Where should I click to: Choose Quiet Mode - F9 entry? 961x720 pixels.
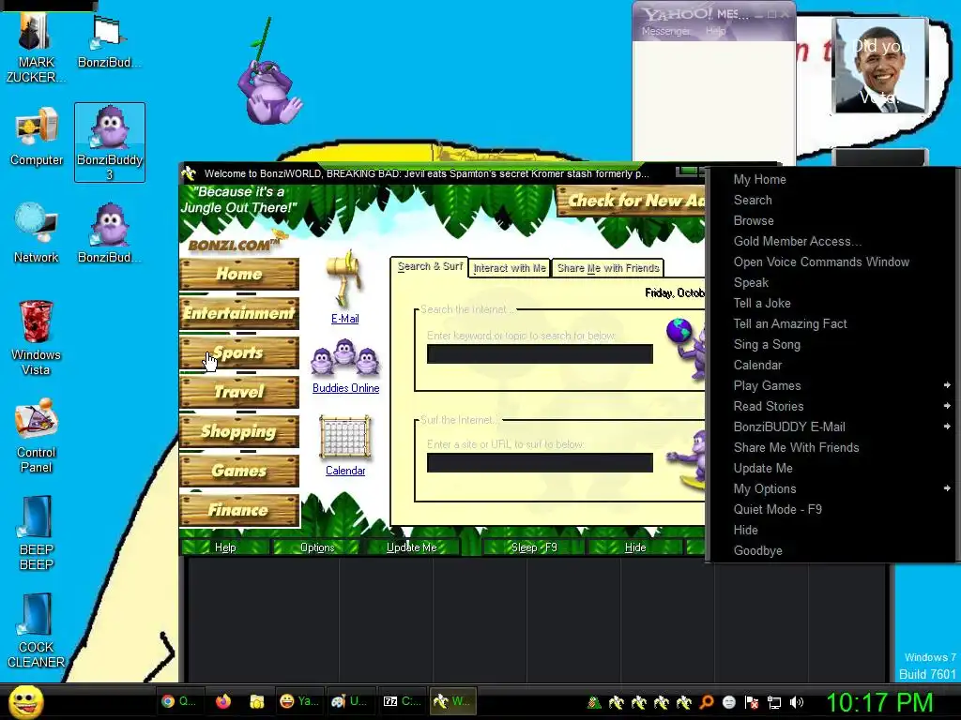[832, 509]
